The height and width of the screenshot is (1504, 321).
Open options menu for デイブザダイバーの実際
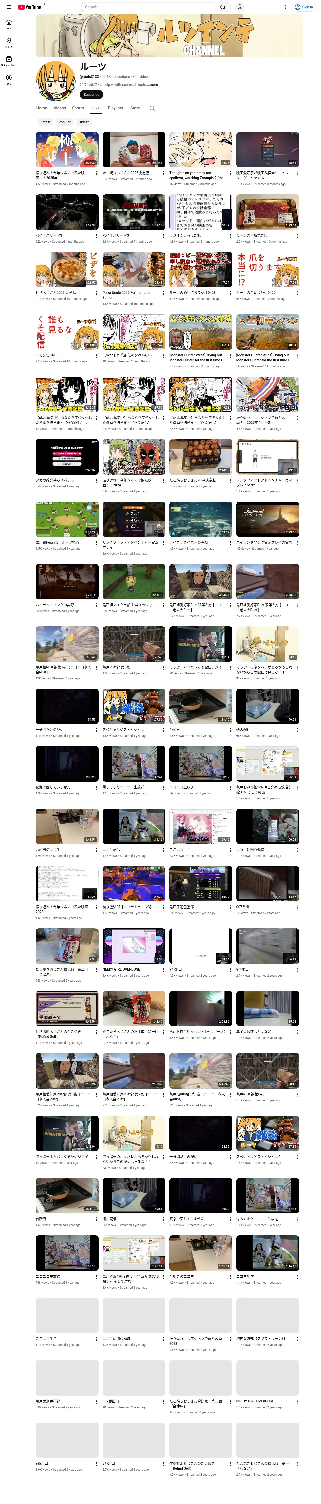tap(230, 543)
